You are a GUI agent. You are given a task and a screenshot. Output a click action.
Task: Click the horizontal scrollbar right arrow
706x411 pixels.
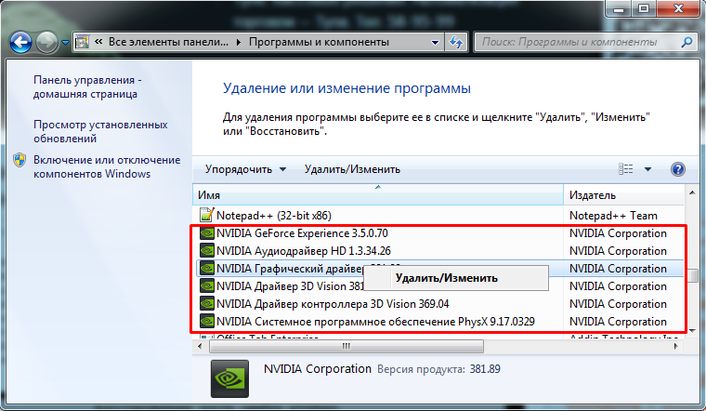point(676,346)
